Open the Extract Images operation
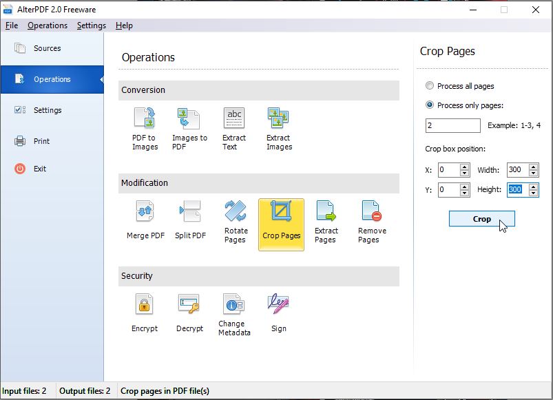553x400 pixels. pos(279,129)
